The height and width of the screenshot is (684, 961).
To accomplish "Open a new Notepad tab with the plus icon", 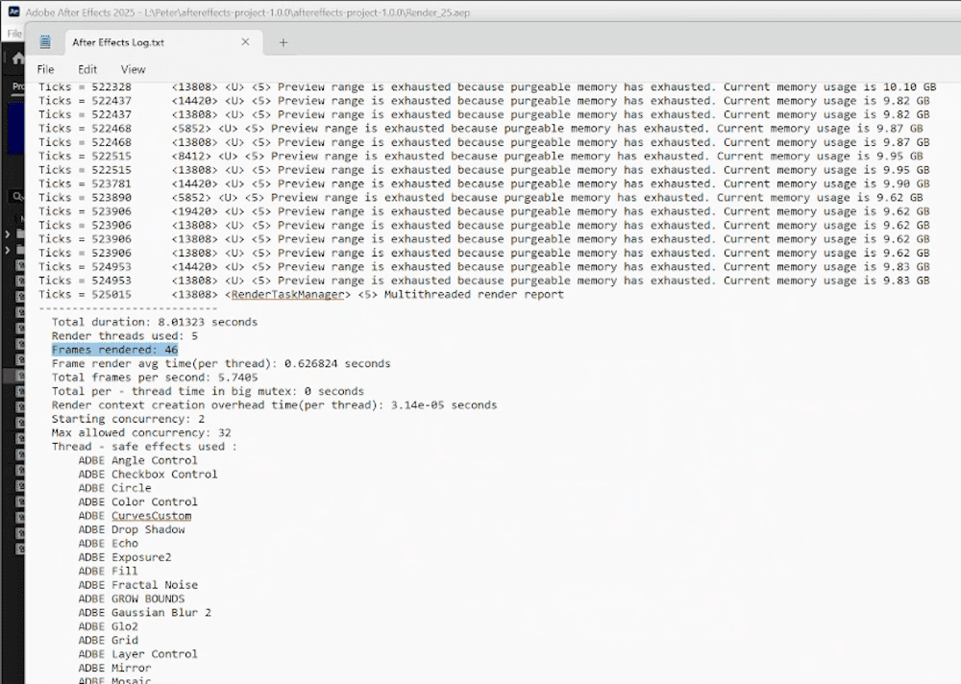I will pyautogui.click(x=283, y=42).
